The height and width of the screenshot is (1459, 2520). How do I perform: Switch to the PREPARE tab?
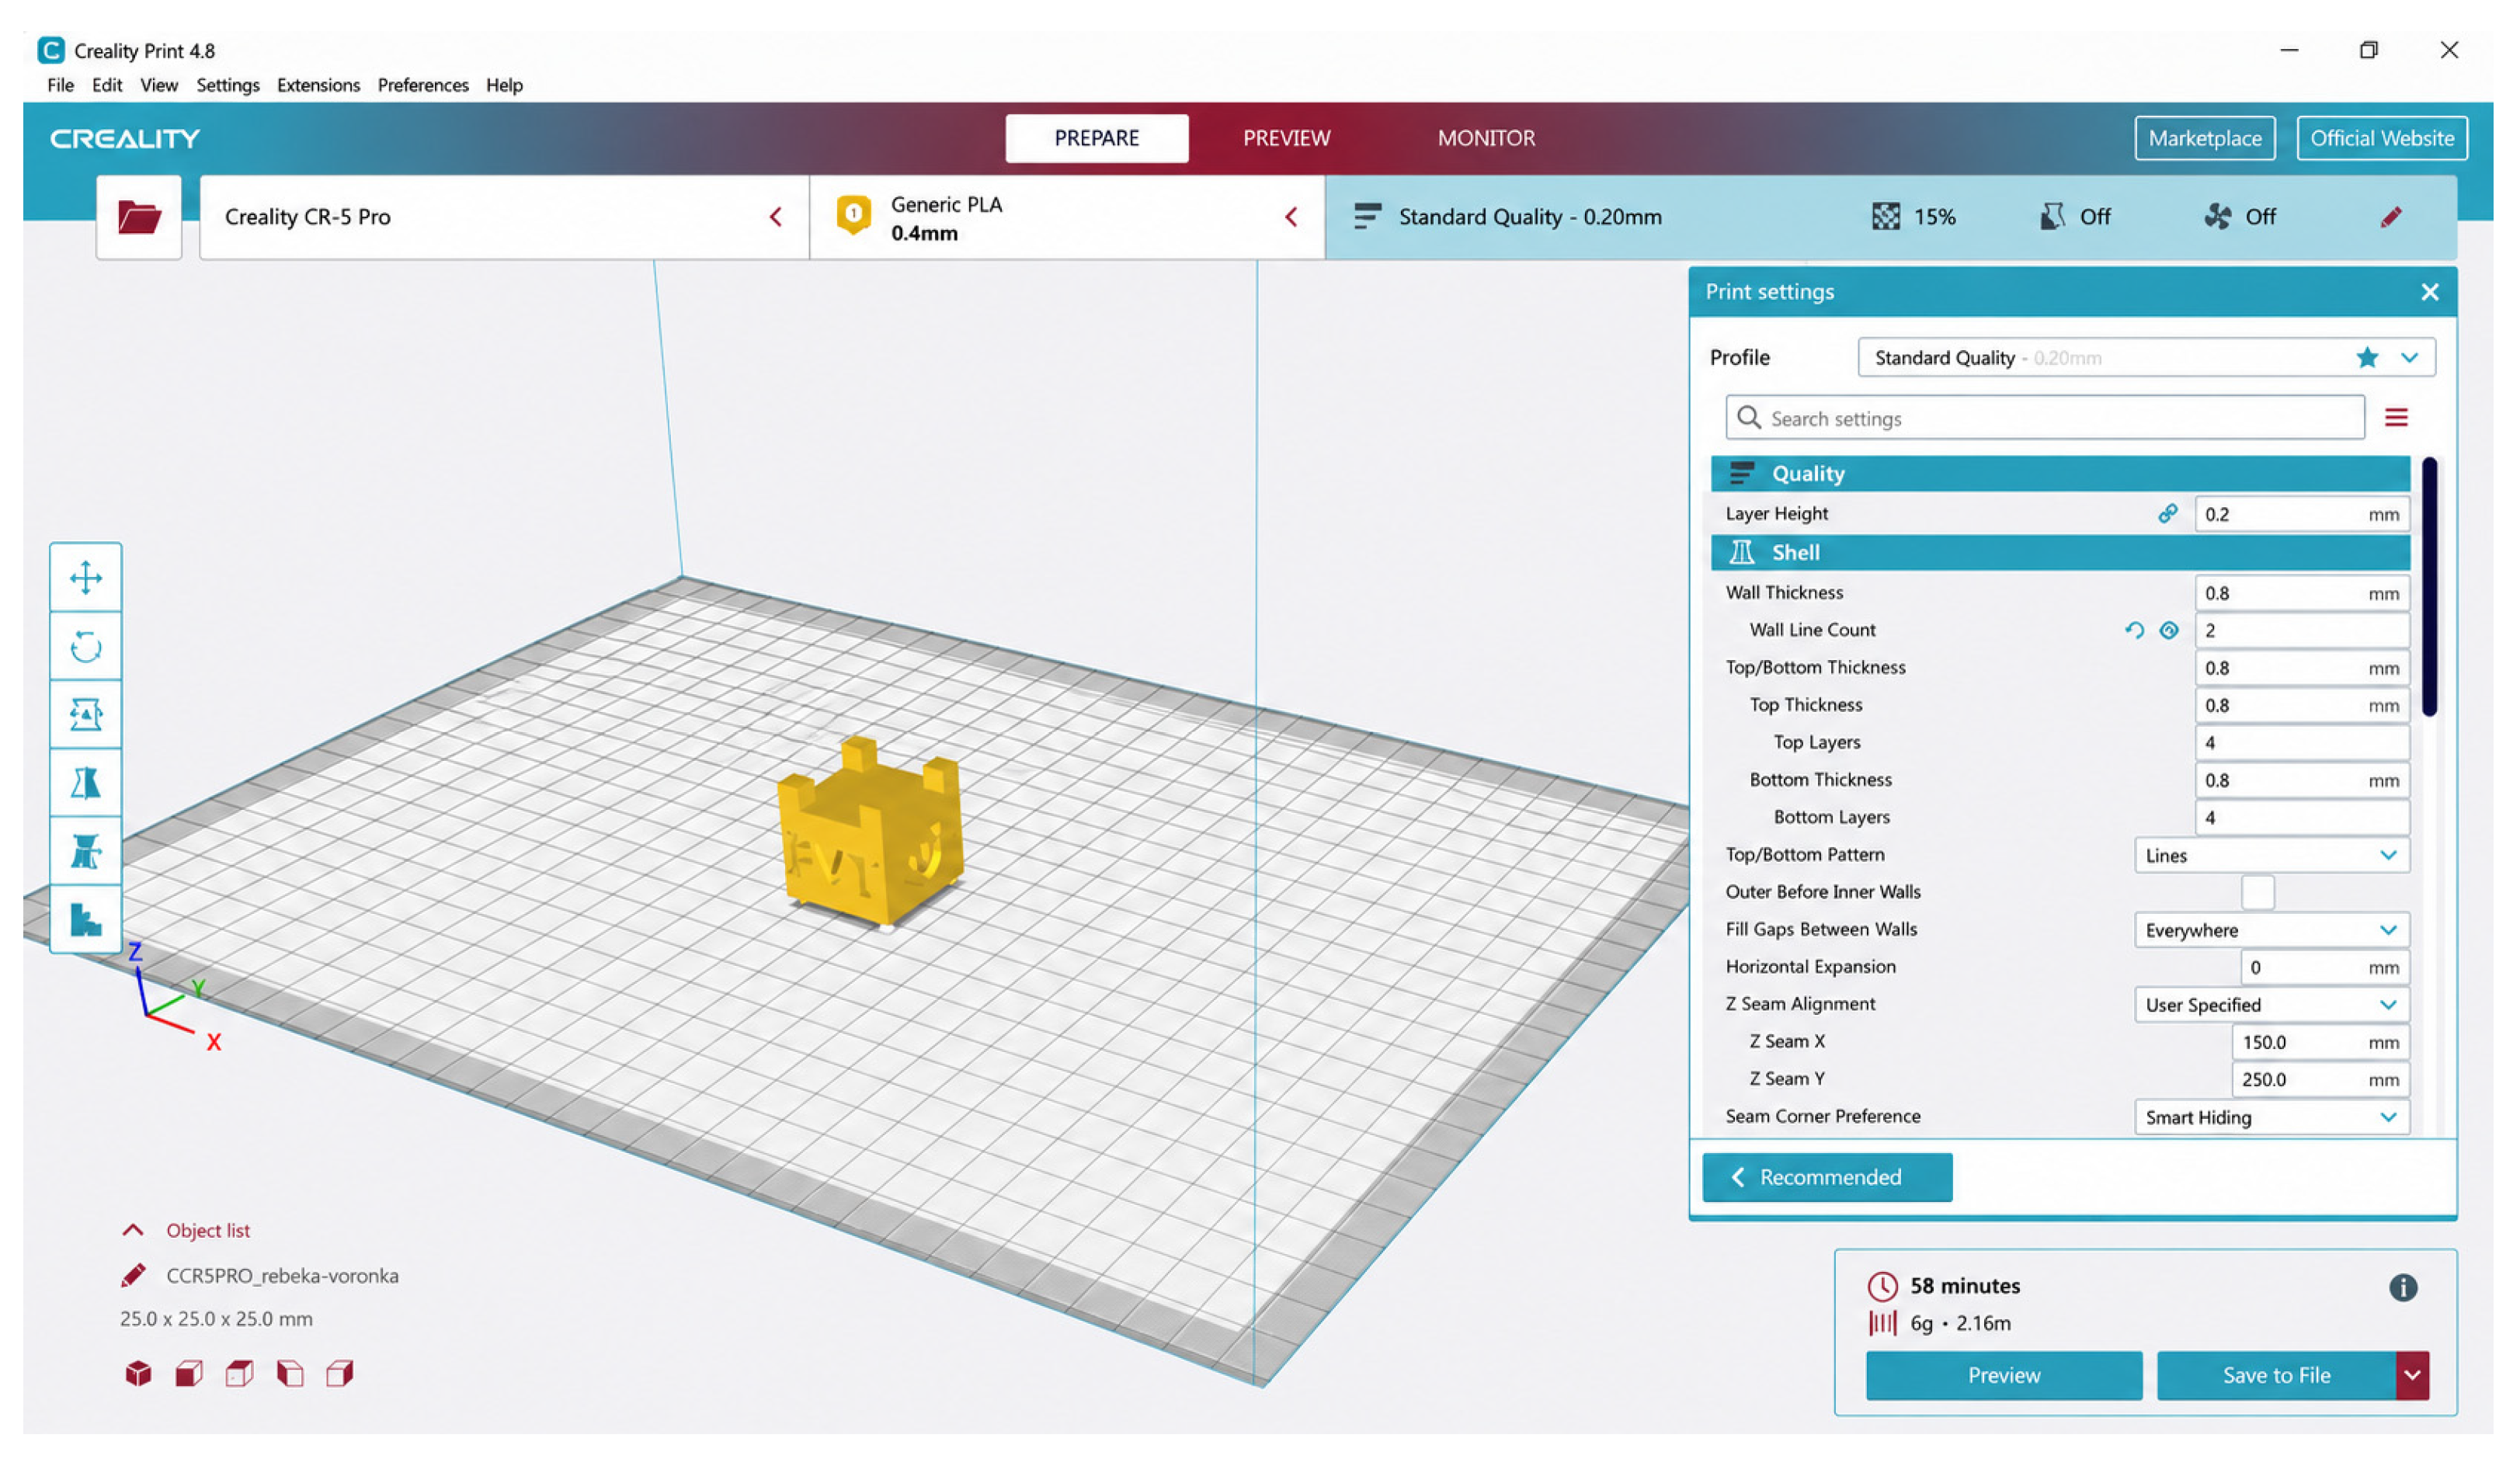tap(1097, 138)
